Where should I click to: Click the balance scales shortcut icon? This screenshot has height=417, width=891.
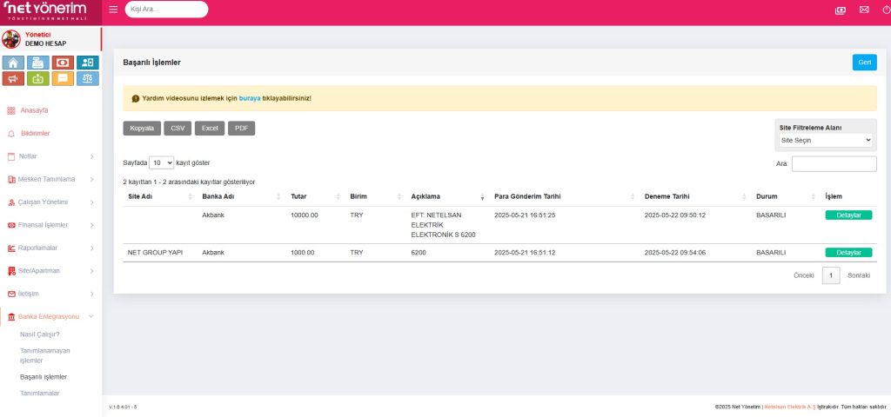tap(87, 78)
